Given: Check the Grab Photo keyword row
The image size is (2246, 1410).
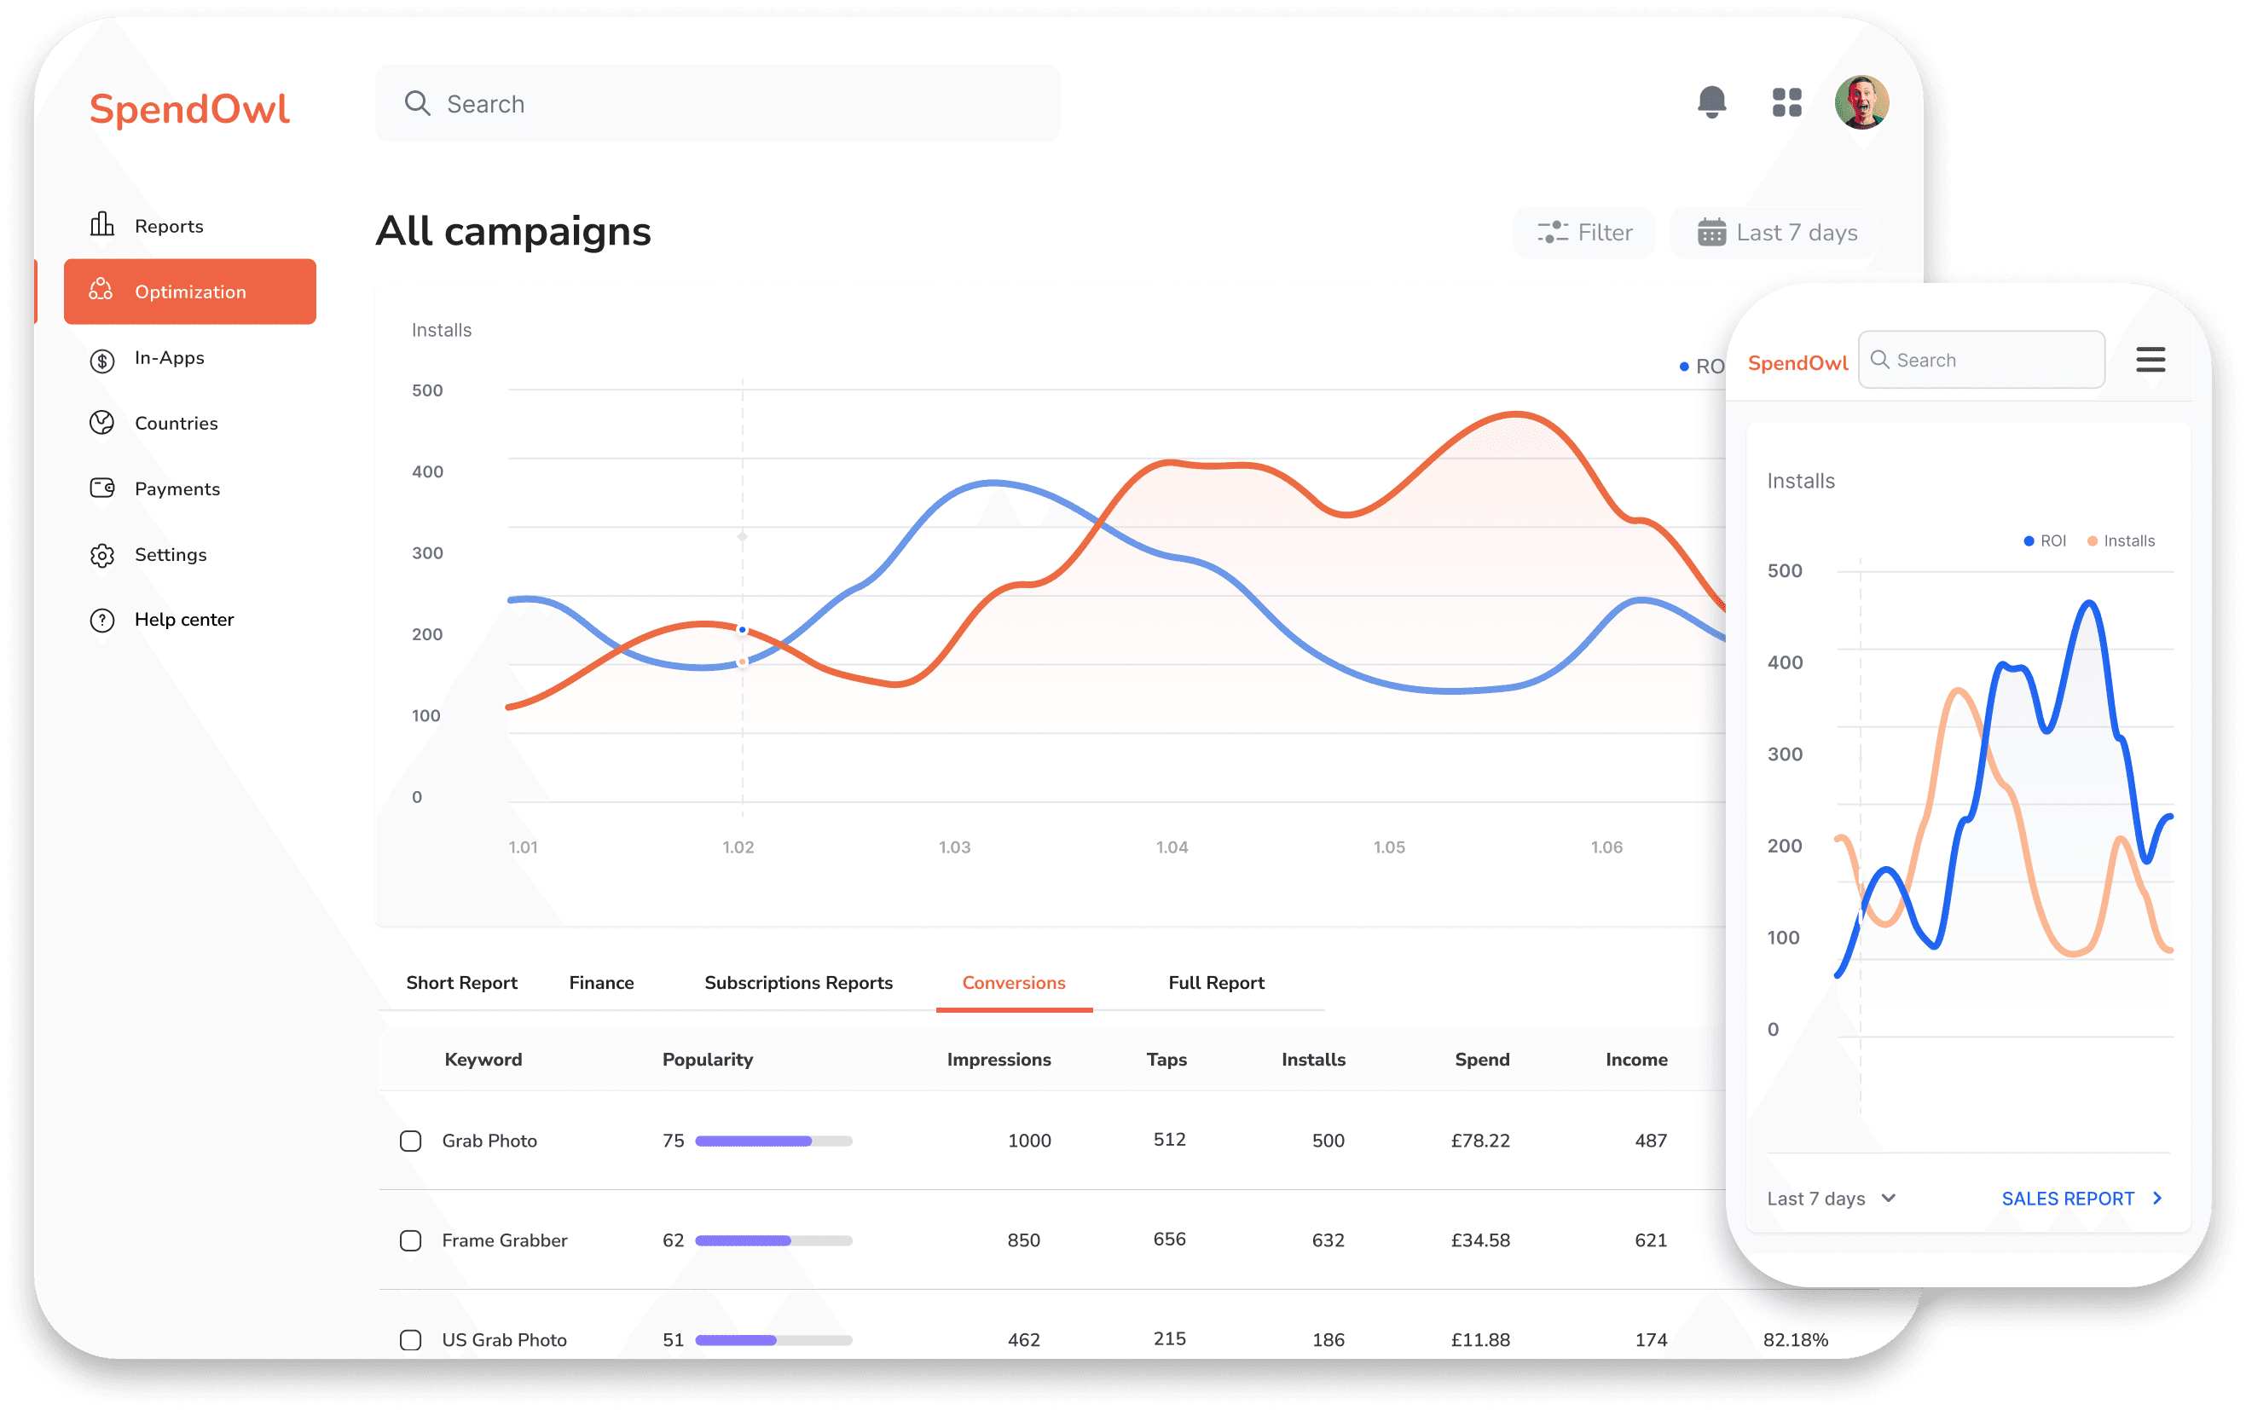Looking at the screenshot, I should (410, 1140).
